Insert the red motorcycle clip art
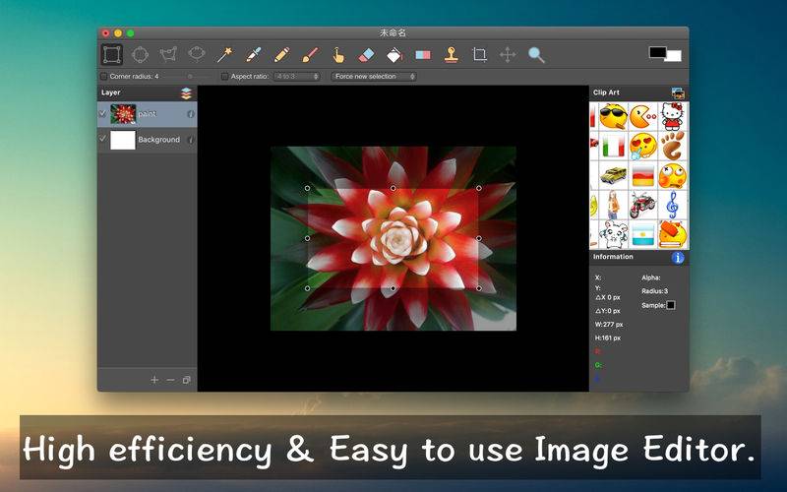787x492 pixels. (643, 205)
